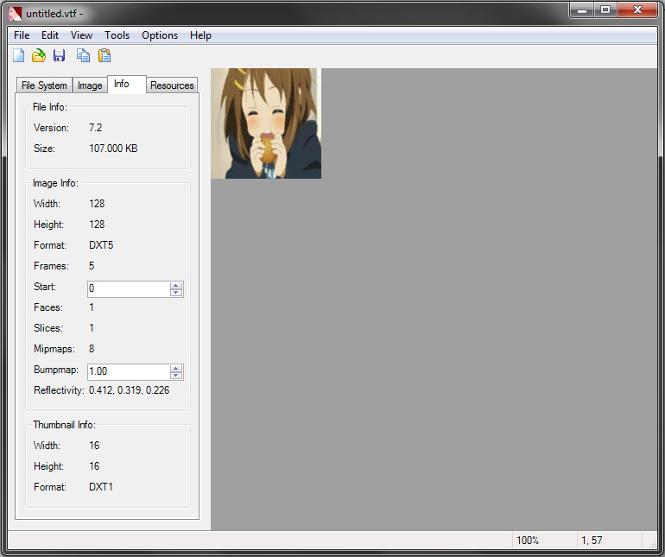Click the Reflectivity value '0.412, 0.319, 0.226'
Image resolution: width=665 pixels, height=557 pixels.
[x=129, y=390]
